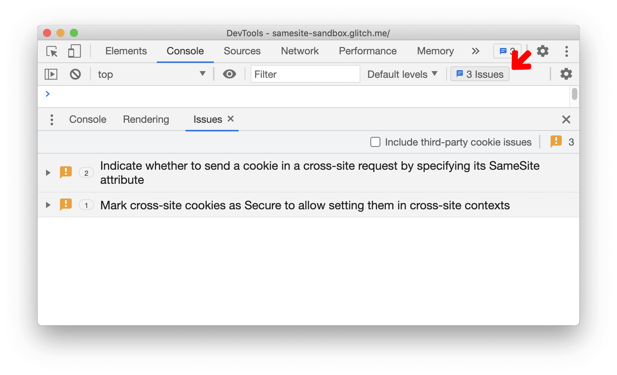
Task: Close the Issues drawer tab
Action: tap(231, 119)
